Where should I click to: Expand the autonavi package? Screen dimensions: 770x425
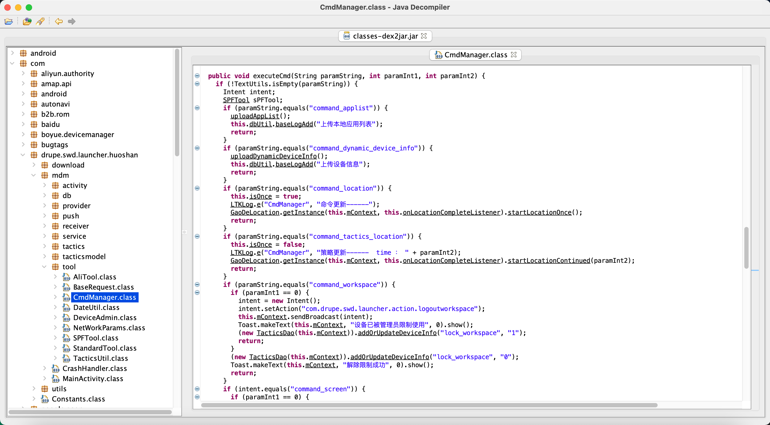tap(23, 104)
